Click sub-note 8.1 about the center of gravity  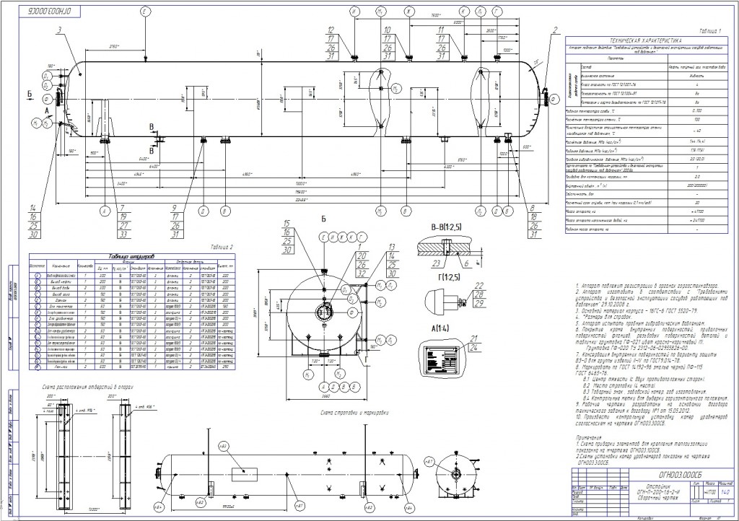point(644,380)
